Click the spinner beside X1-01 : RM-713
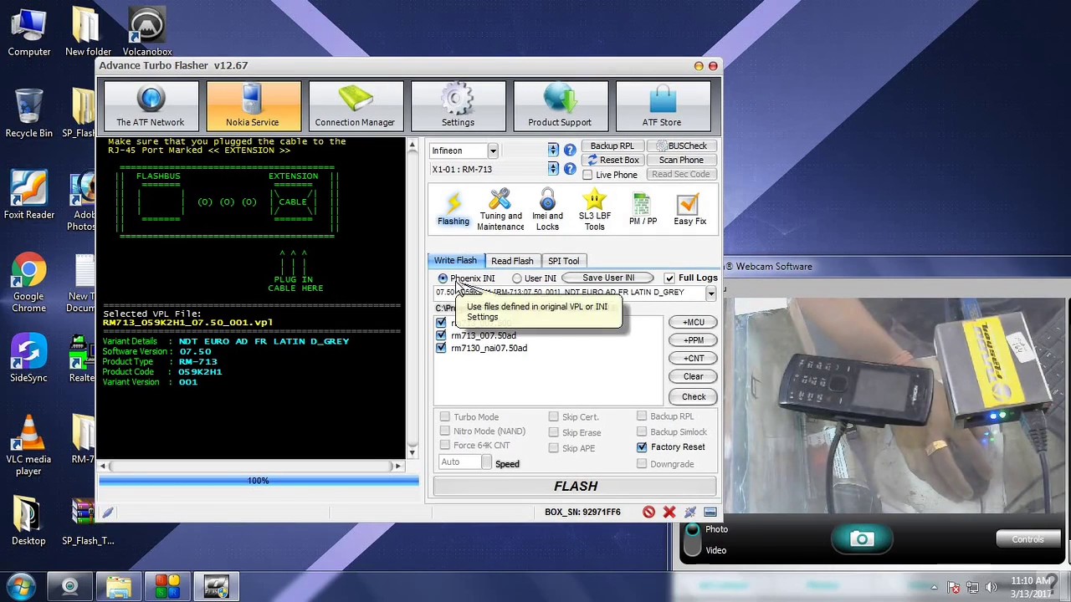 pos(553,169)
